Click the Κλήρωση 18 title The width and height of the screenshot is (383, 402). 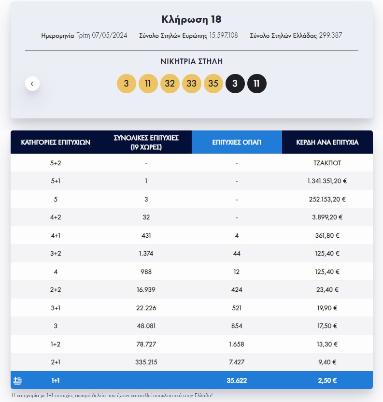[191, 19]
